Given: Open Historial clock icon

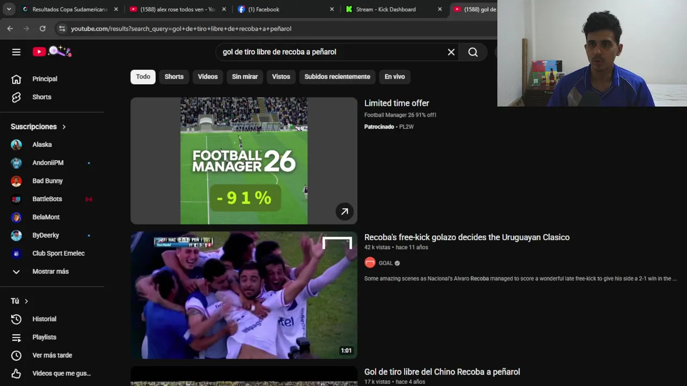Looking at the screenshot, I should click(x=16, y=319).
